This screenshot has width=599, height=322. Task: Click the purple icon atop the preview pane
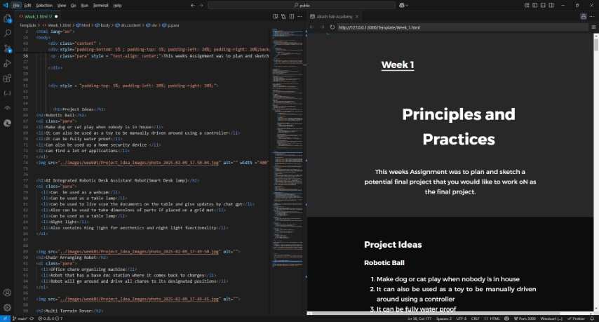click(x=584, y=16)
